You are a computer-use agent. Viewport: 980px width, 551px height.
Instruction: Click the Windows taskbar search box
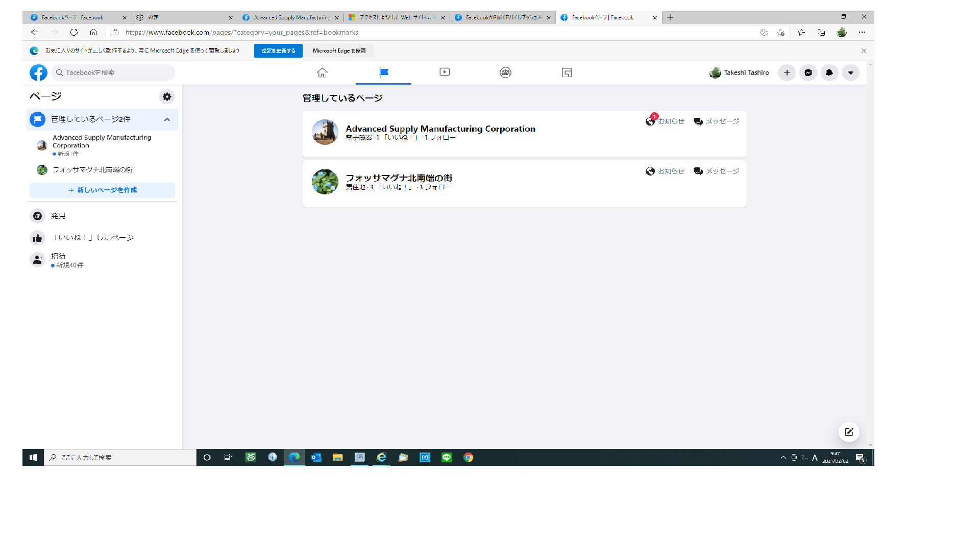pos(120,458)
